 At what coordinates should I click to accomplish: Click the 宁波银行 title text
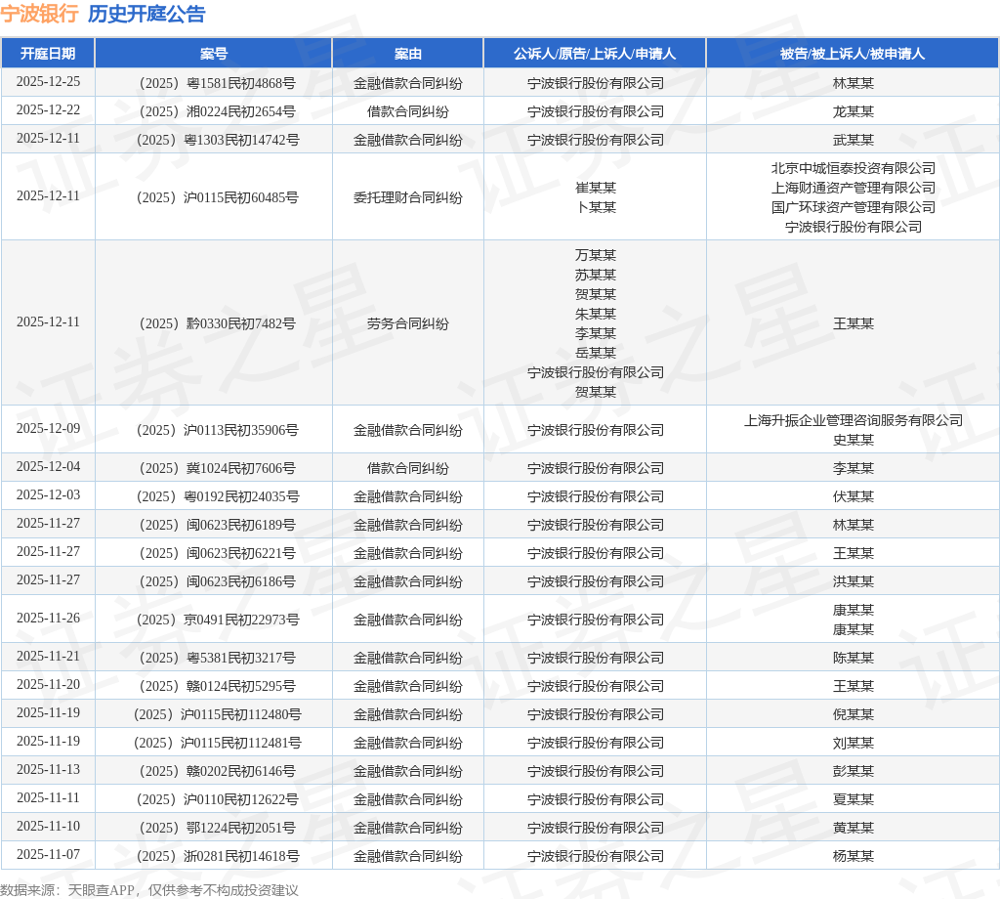39,14
